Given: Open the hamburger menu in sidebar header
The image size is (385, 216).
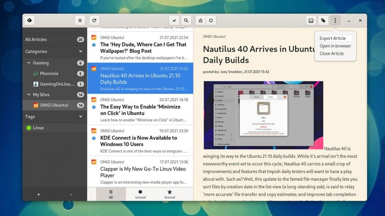Looking at the screenshot, I should (80, 20).
